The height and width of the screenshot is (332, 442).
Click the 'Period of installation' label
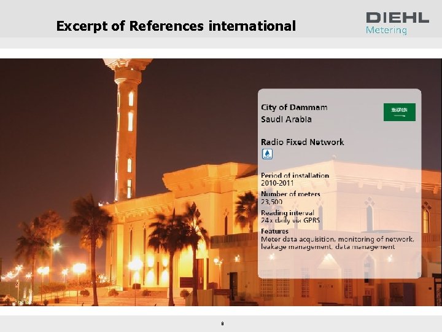tap(295, 175)
